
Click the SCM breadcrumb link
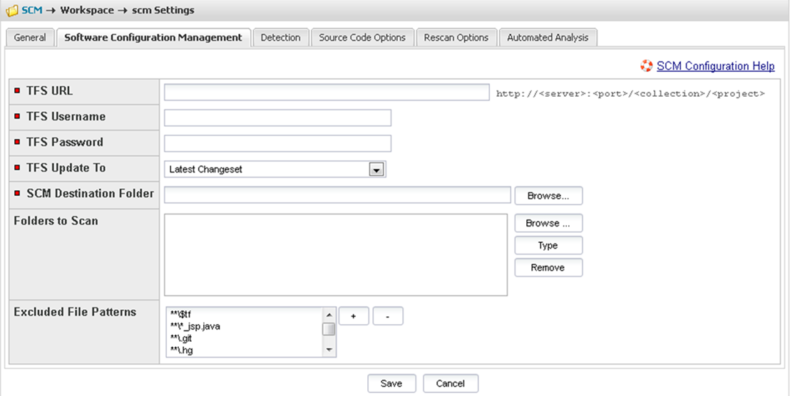tap(33, 11)
